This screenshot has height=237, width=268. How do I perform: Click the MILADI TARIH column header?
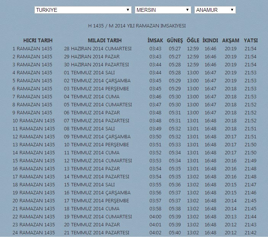coord(105,40)
